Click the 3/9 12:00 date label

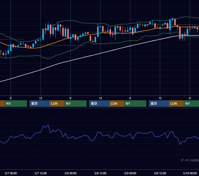click(x=160, y=173)
